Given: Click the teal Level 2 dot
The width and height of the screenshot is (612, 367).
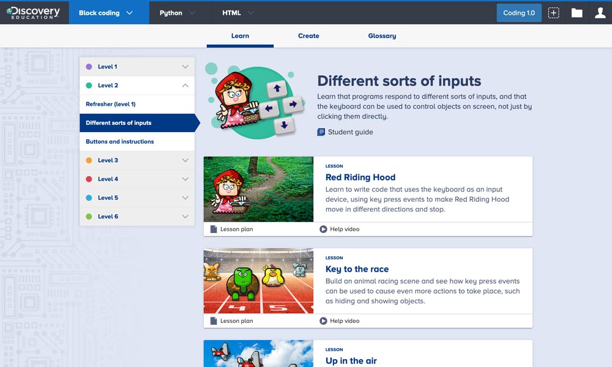Looking at the screenshot, I should click(x=89, y=86).
